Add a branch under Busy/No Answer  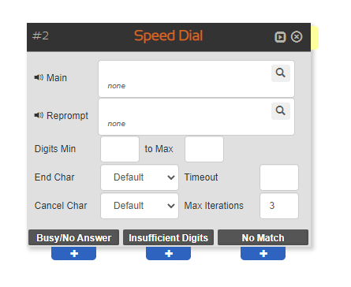(74, 253)
